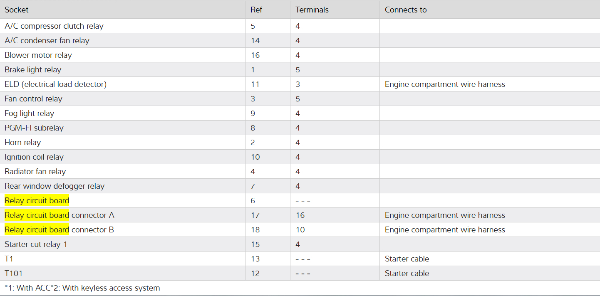Click the Ignition coil relay cell
The width and height of the screenshot is (600, 296).
(34, 157)
